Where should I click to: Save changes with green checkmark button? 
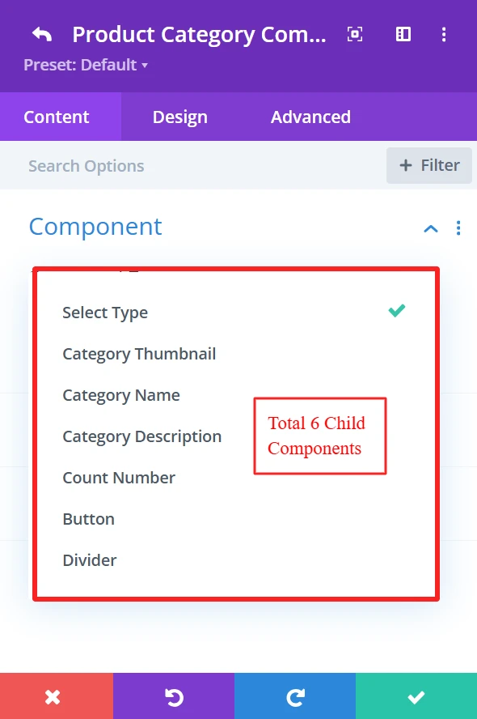click(416, 696)
